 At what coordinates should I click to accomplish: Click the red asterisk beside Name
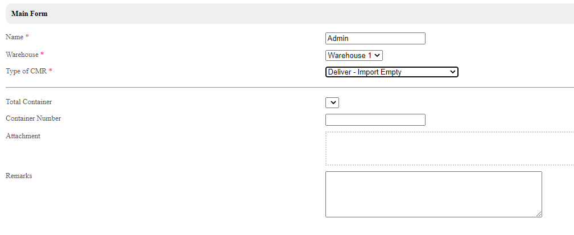(x=27, y=37)
